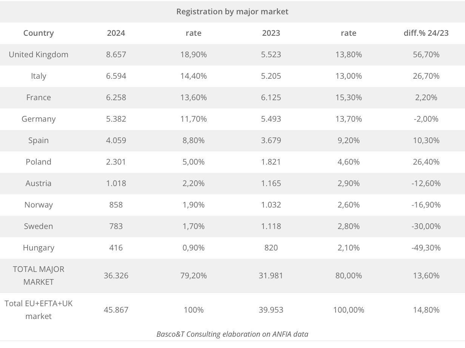
Task: Click the Poland row label
Action: [38, 162]
